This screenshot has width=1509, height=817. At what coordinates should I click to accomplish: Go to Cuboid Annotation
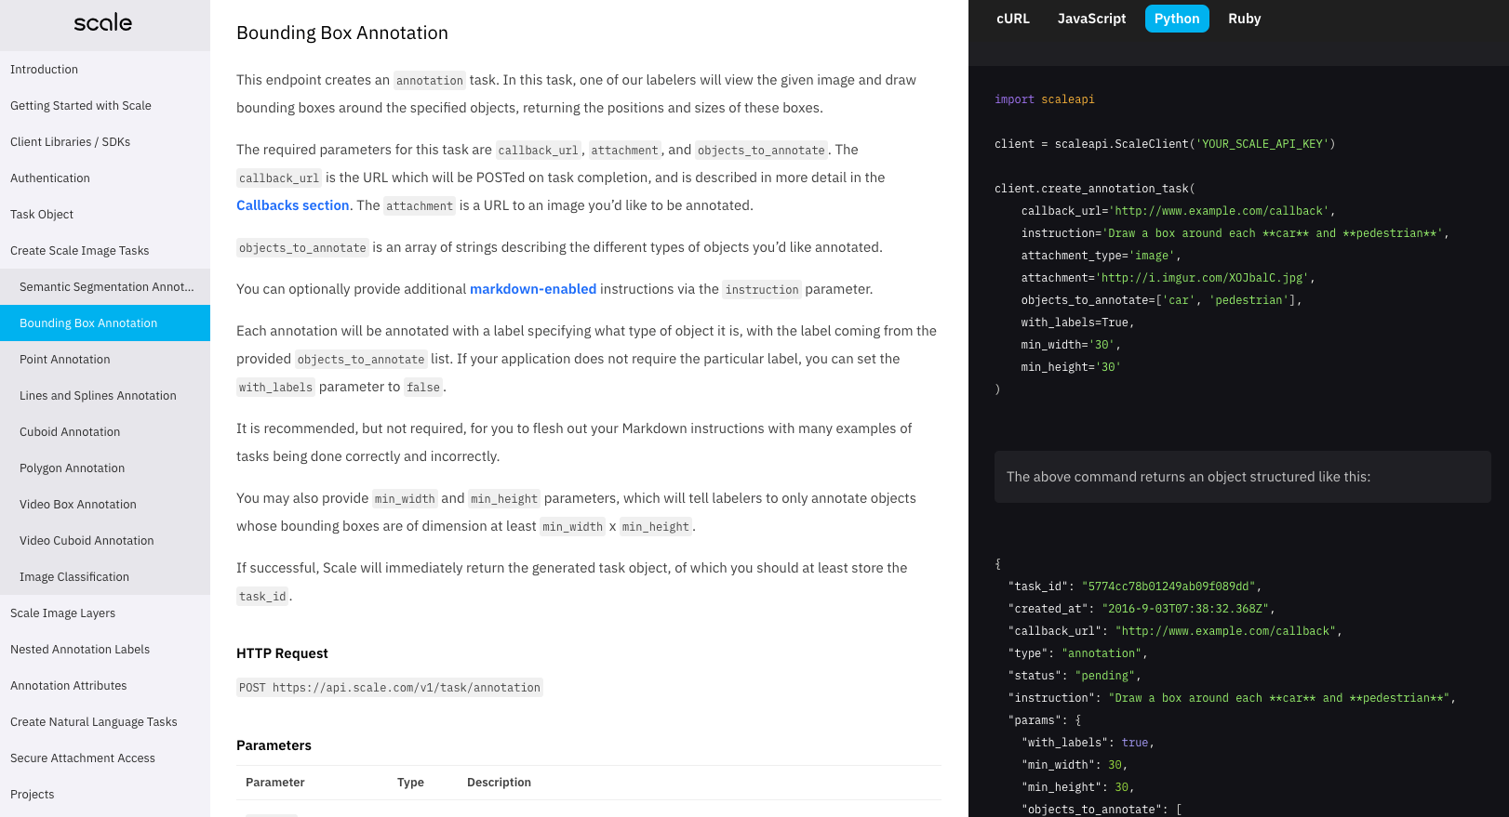pos(105,432)
